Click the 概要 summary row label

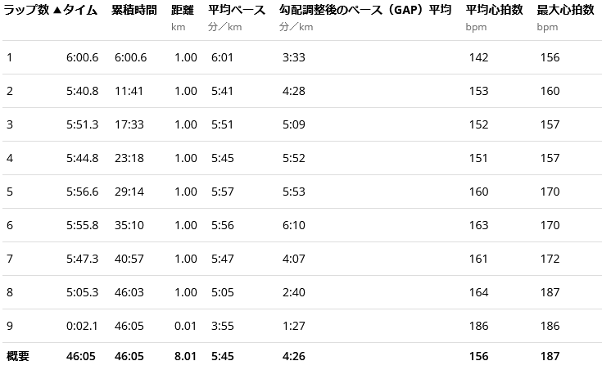(x=18, y=356)
